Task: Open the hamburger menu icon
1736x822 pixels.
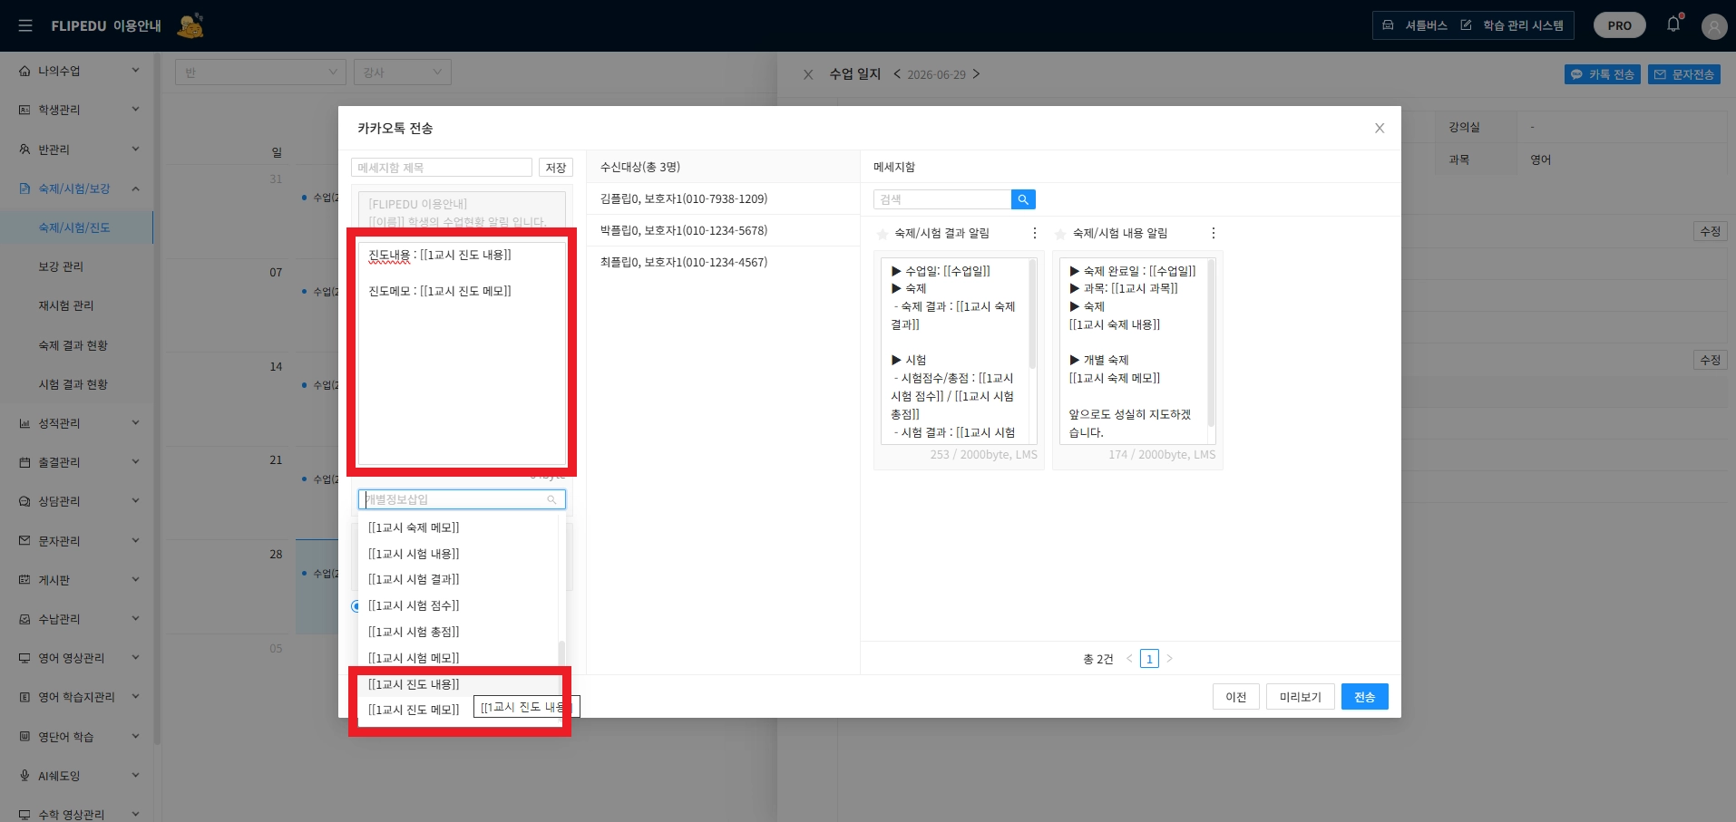Action: (25, 26)
